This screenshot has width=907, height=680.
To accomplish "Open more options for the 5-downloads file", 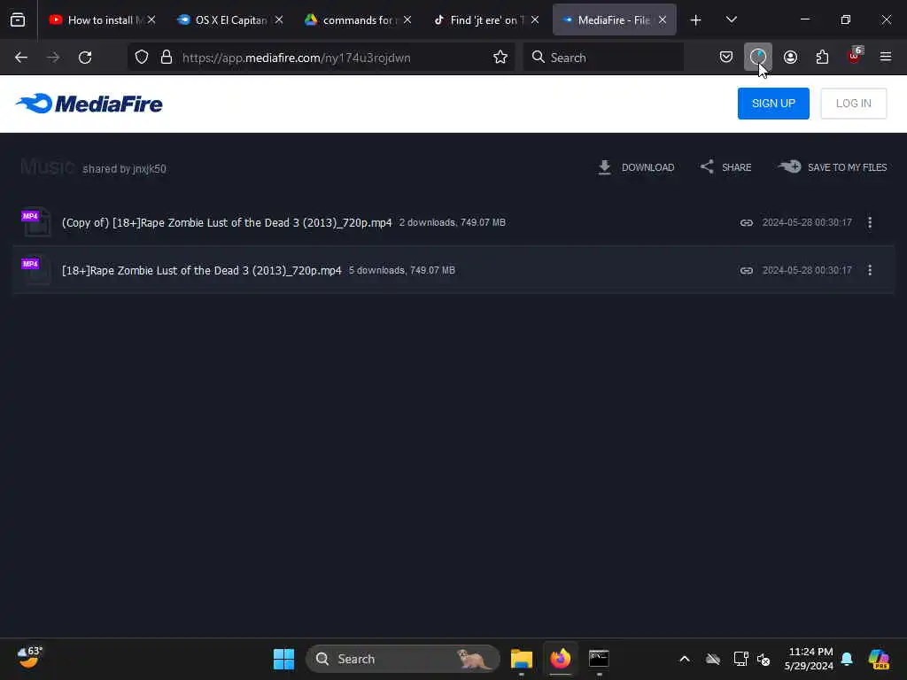I will click(870, 271).
